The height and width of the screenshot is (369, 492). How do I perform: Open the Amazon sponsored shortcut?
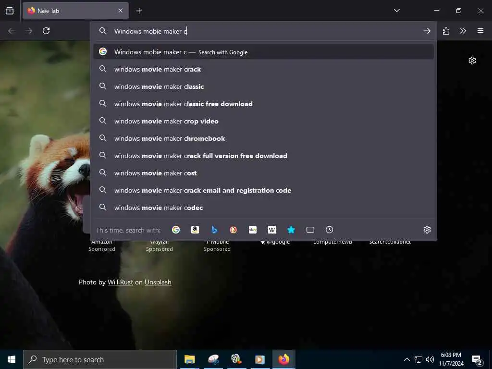[102, 245]
